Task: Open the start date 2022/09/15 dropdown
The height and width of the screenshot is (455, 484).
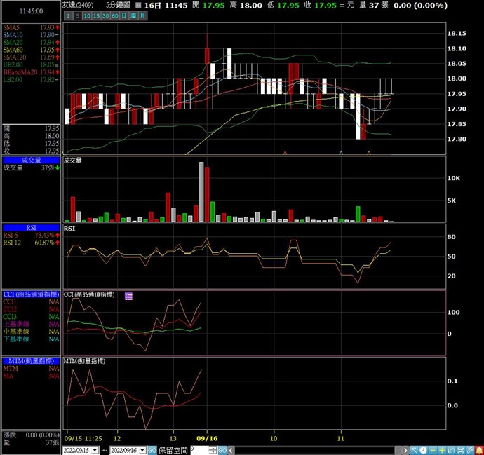Action: 95,450
